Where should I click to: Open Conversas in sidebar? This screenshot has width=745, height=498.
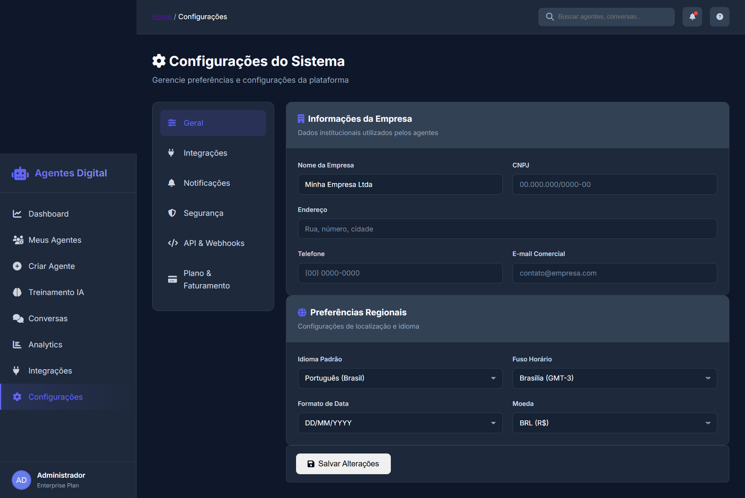click(x=68, y=318)
